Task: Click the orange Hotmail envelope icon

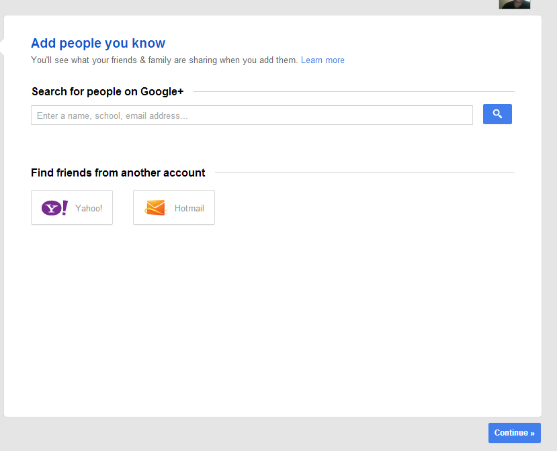Action: [x=155, y=208]
